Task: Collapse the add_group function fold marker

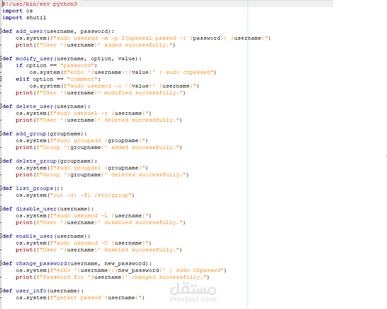Action: (1, 134)
